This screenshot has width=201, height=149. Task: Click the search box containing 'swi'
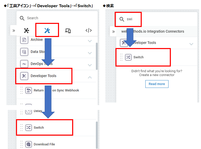(x=134, y=19)
